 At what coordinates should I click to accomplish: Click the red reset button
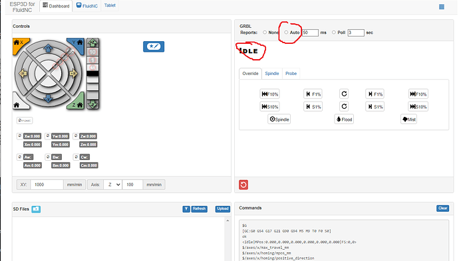243,185
